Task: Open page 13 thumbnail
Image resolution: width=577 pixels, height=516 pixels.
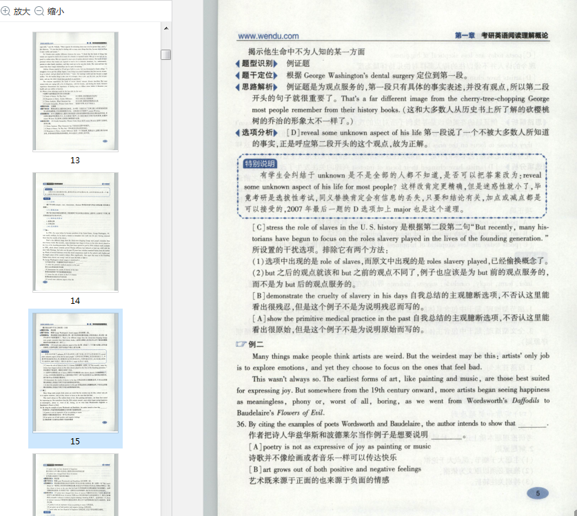Action: [75, 92]
